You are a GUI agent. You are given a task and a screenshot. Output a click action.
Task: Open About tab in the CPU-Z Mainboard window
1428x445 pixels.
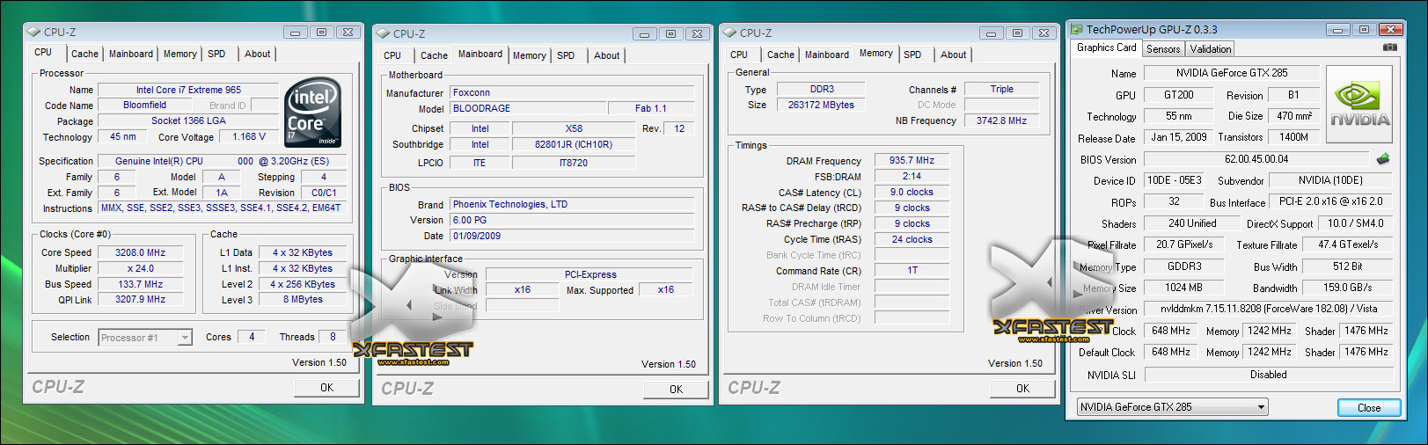pyautogui.click(x=606, y=55)
